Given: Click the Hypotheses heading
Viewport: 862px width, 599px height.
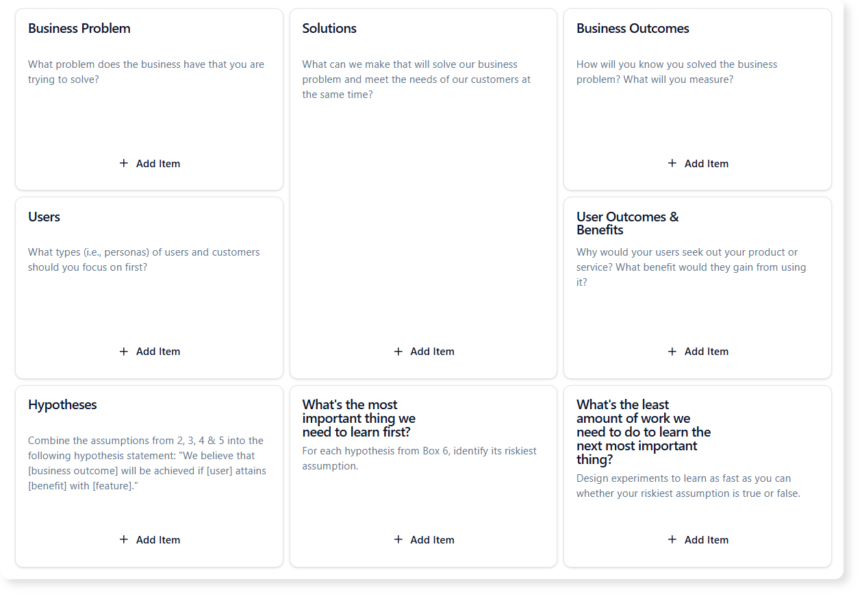Looking at the screenshot, I should pyautogui.click(x=62, y=404).
